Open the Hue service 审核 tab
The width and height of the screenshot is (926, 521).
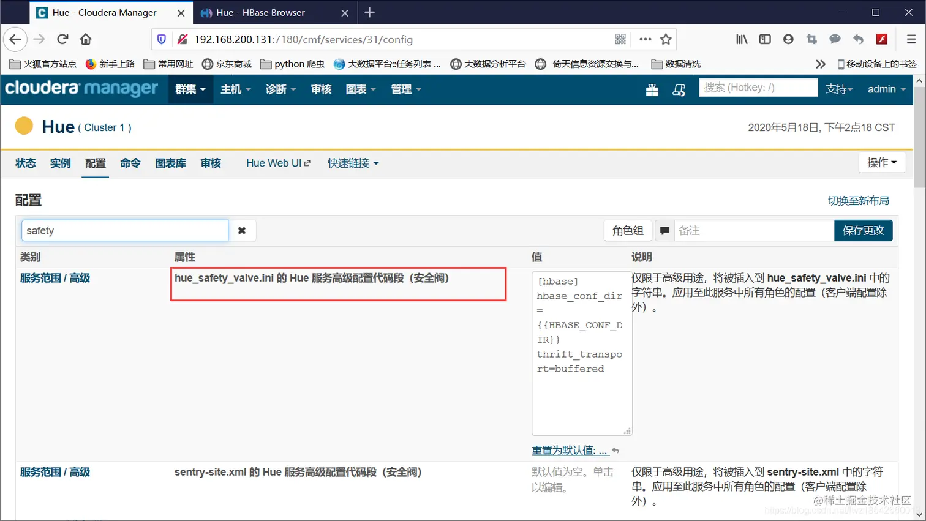(x=211, y=163)
